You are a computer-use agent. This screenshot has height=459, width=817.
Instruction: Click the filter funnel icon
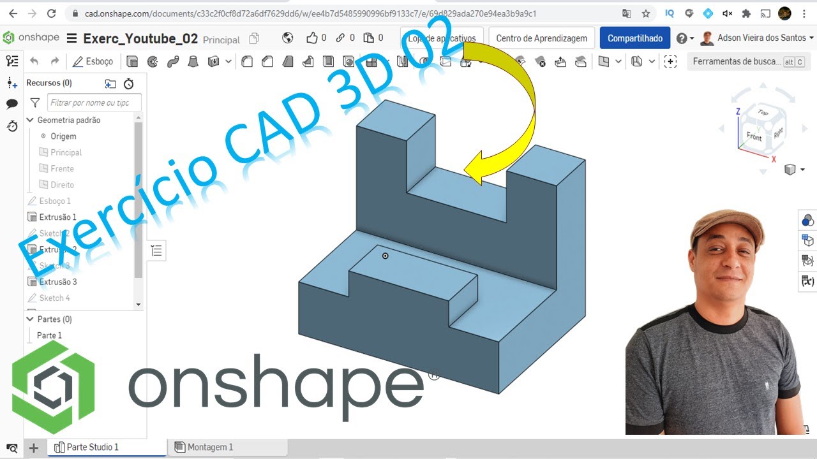click(x=35, y=103)
